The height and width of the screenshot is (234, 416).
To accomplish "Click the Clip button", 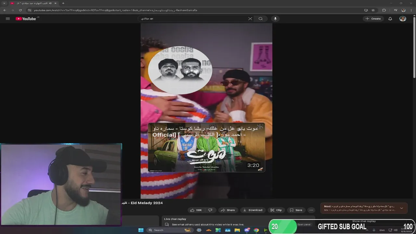I will 276,210.
